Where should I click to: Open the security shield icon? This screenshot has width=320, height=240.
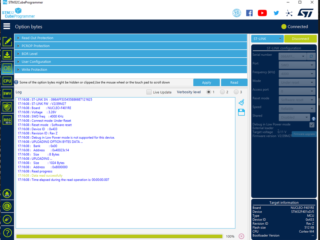(x=7, y=107)
